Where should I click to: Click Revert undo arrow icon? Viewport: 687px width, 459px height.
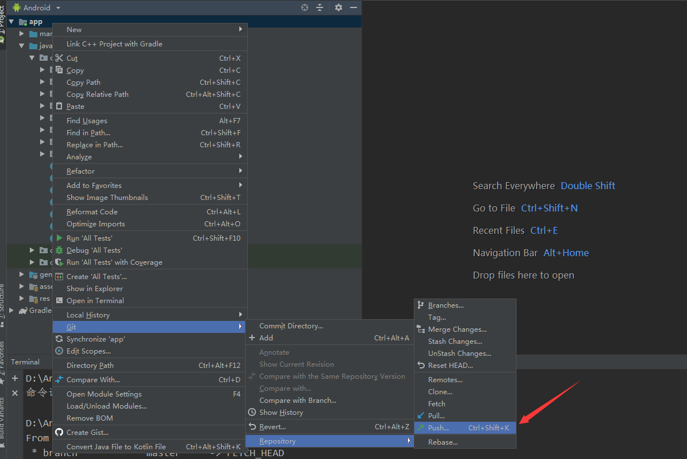(x=252, y=426)
